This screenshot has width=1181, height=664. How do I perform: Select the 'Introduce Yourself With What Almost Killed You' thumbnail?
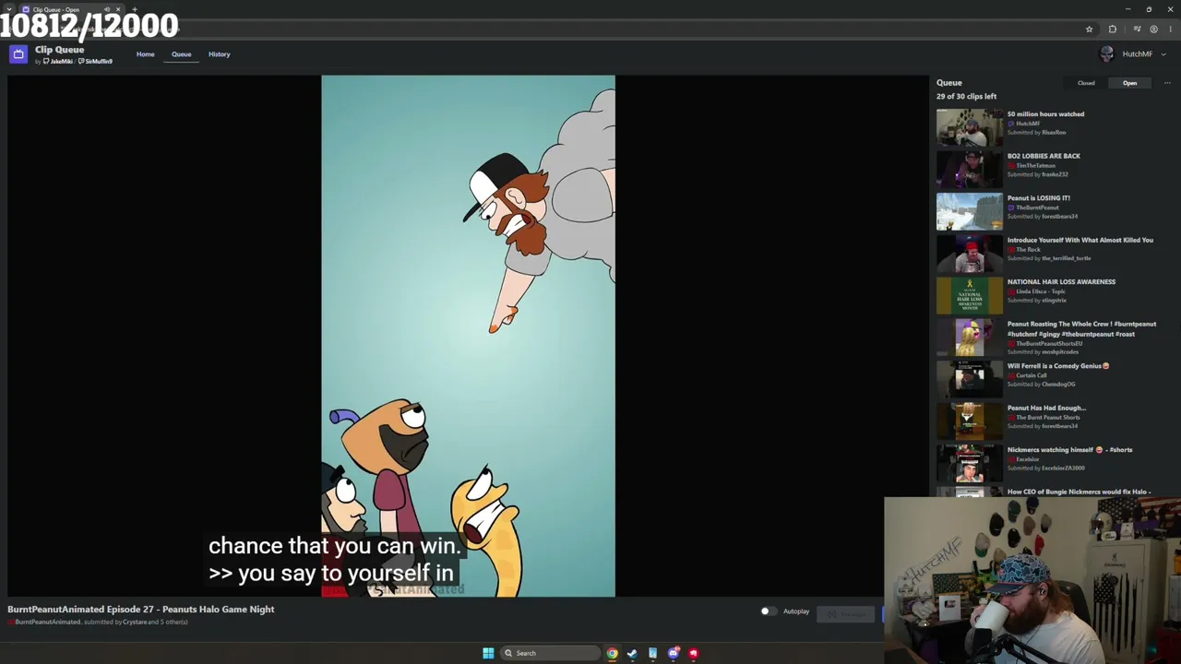[x=969, y=254]
